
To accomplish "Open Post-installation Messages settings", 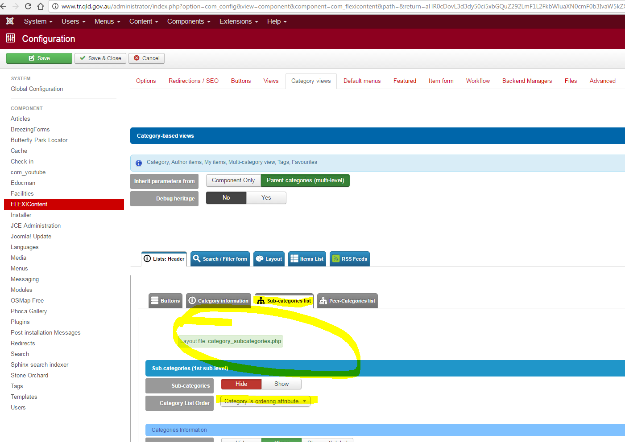I will (46, 333).
